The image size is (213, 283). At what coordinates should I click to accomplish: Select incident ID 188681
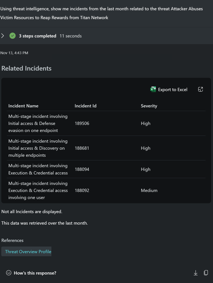pyautogui.click(x=82, y=148)
